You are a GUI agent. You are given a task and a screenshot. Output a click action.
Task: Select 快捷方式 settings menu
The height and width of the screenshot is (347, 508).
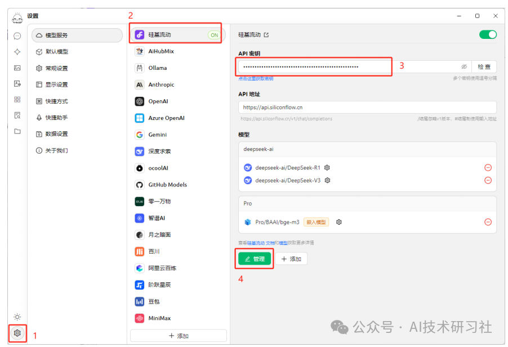pyautogui.click(x=77, y=101)
